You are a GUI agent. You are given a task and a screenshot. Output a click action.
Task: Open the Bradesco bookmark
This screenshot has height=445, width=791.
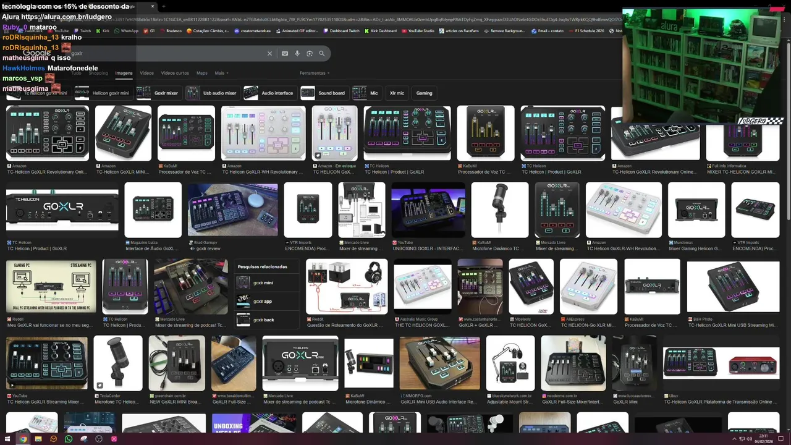click(171, 31)
